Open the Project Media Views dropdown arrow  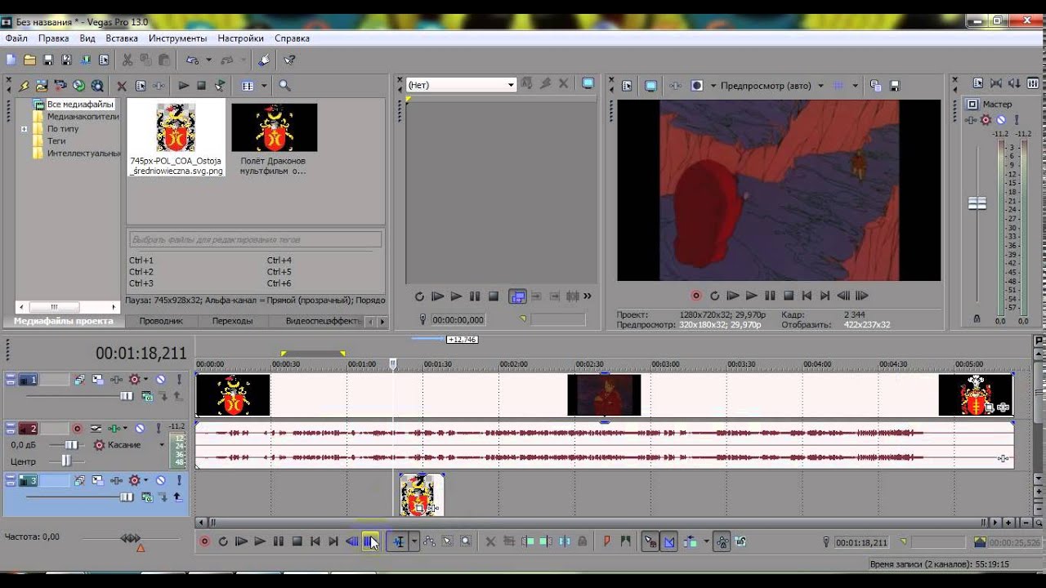pos(263,85)
